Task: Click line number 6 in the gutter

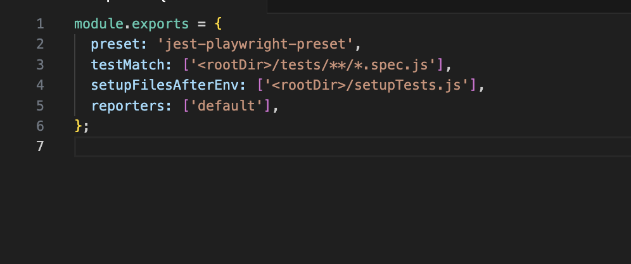Action: (x=40, y=126)
